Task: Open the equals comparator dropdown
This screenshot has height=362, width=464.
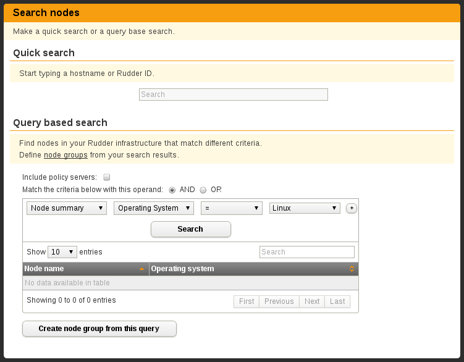Action: (232, 208)
